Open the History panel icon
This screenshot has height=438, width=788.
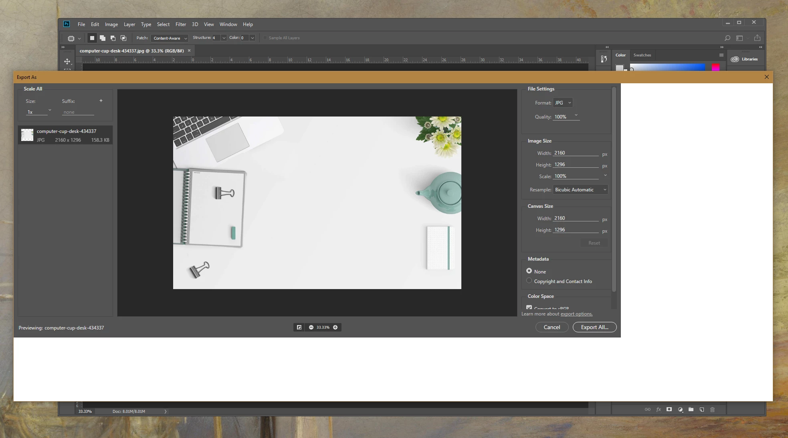tap(604, 59)
